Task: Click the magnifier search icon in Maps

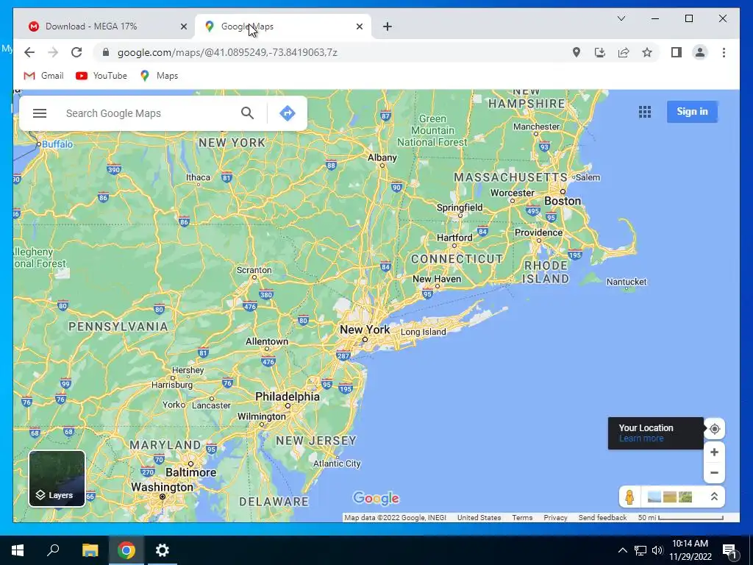Action: pyautogui.click(x=247, y=113)
